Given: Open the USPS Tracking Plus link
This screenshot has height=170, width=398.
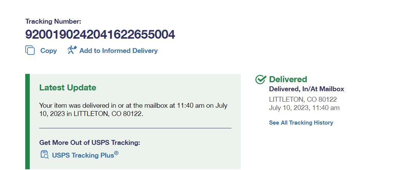Looking at the screenshot, I should [x=83, y=155].
